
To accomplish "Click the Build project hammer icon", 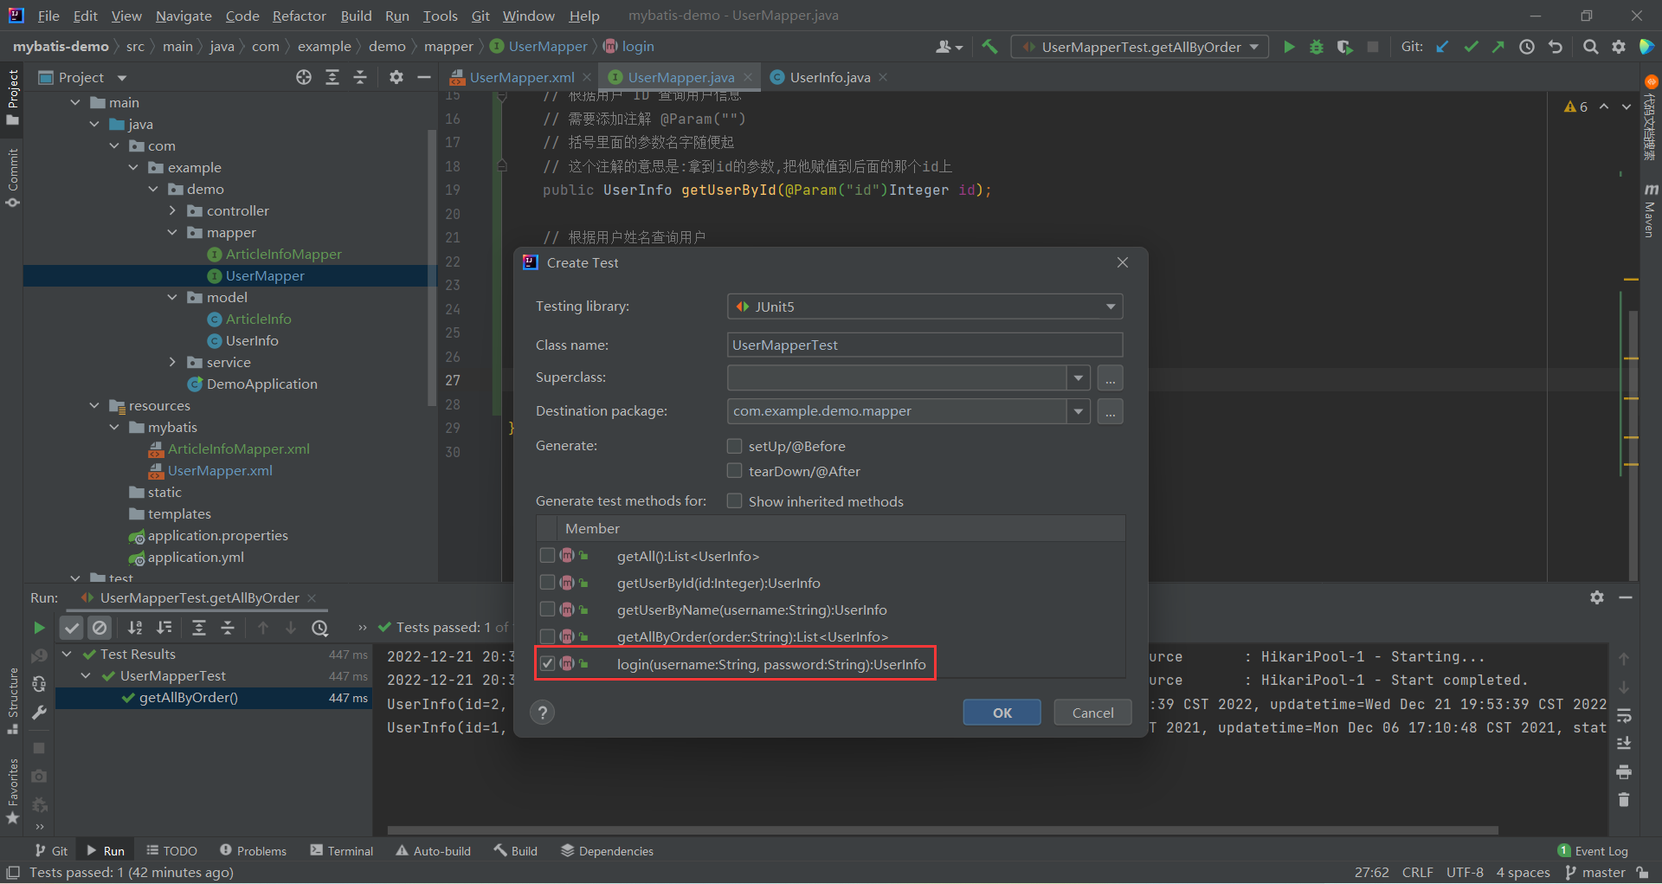I will (x=989, y=47).
